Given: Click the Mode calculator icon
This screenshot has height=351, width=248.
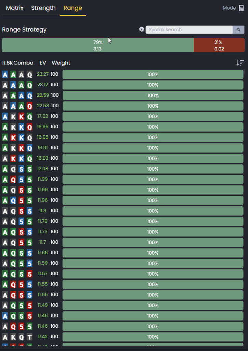Looking at the screenshot, I should coord(241,8).
